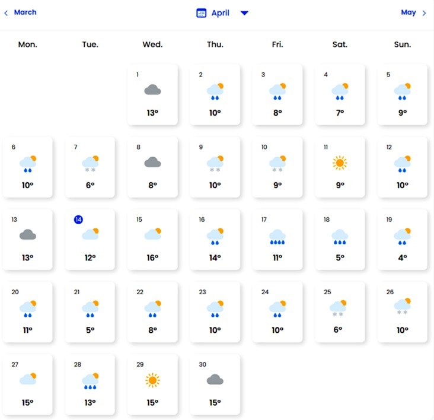Click the partly cloudy icon on April 15
Viewport: 434px width, 420px height.
point(152,235)
